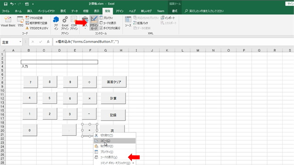
Task: Choose 貼り付け(P) from context menu
Action: (x=114, y=146)
